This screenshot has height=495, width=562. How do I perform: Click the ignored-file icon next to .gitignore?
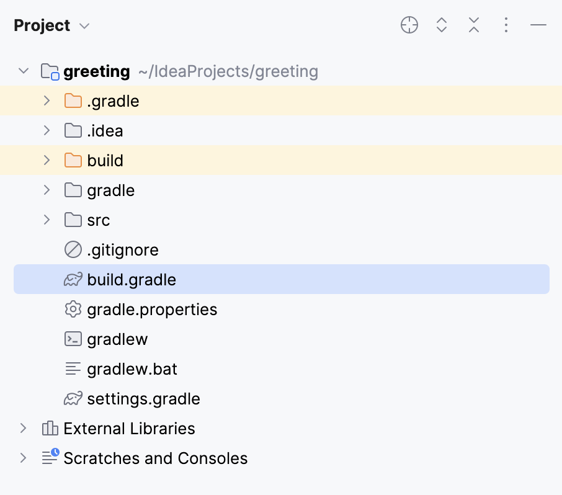pos(73,249)
